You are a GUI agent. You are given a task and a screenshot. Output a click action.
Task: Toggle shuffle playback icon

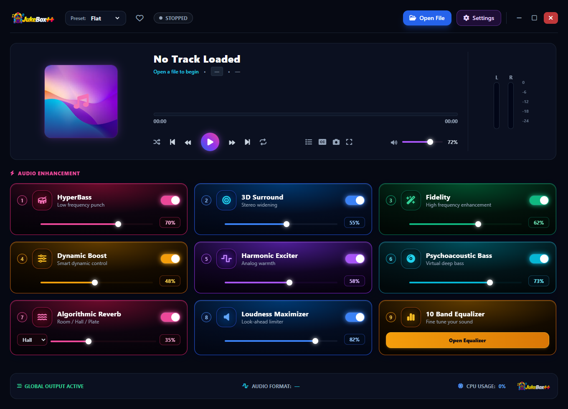point(157,142)
